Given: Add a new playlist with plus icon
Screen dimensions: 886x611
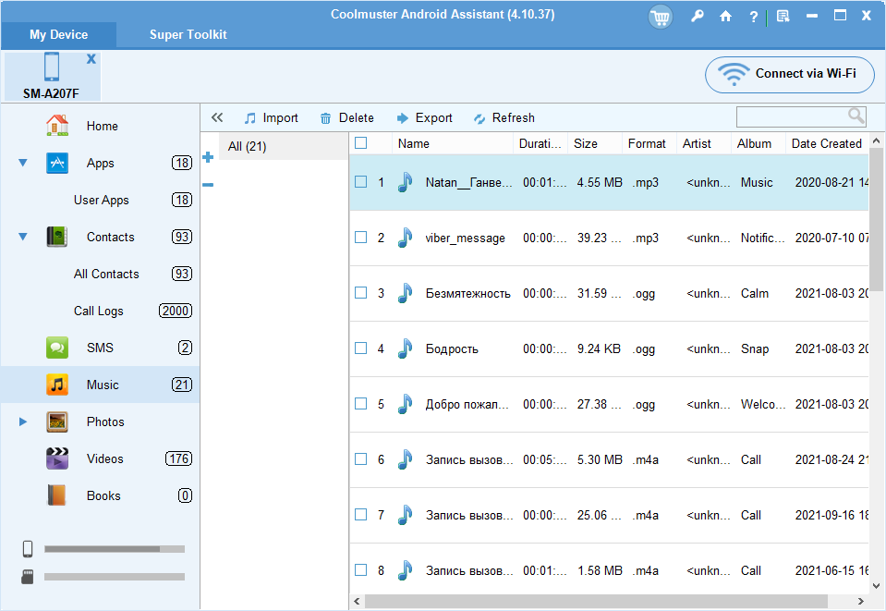Looking at the screenshot, I should [x=208, y=157].
